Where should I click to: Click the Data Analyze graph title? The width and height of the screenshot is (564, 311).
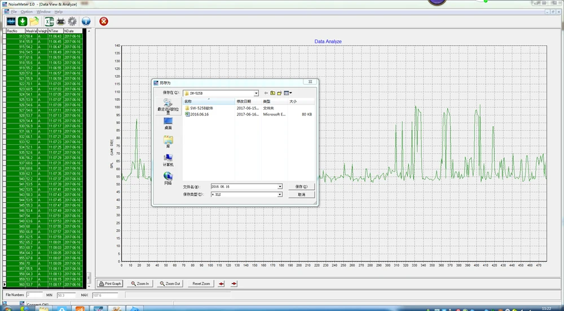[x=328, y=42]
